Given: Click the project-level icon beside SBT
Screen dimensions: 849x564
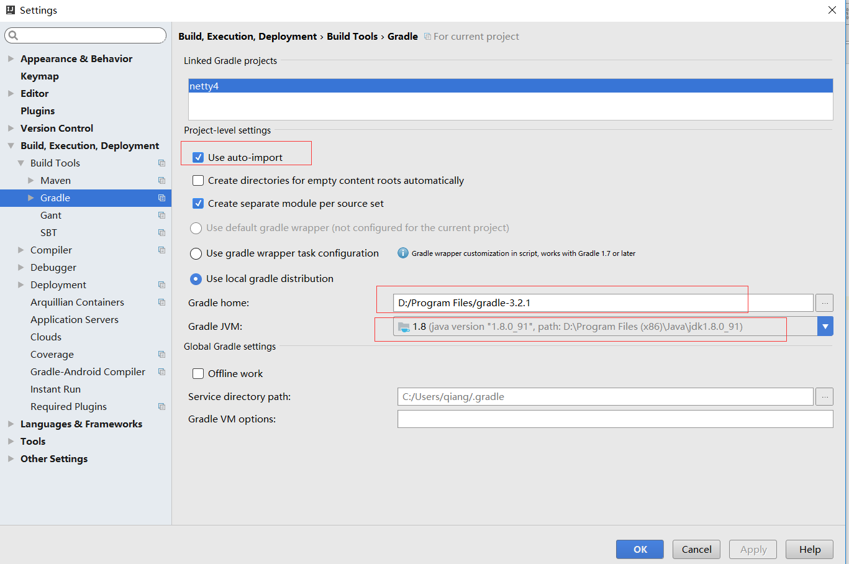Looking at the screenshot, I should pos(161,233).
